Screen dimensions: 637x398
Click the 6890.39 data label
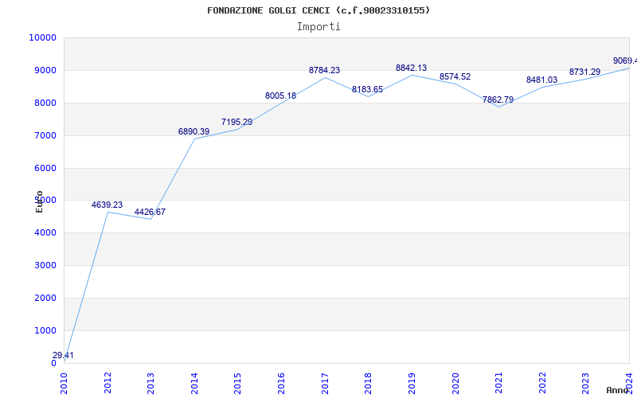pyautogui.click(x=193, y=131)
